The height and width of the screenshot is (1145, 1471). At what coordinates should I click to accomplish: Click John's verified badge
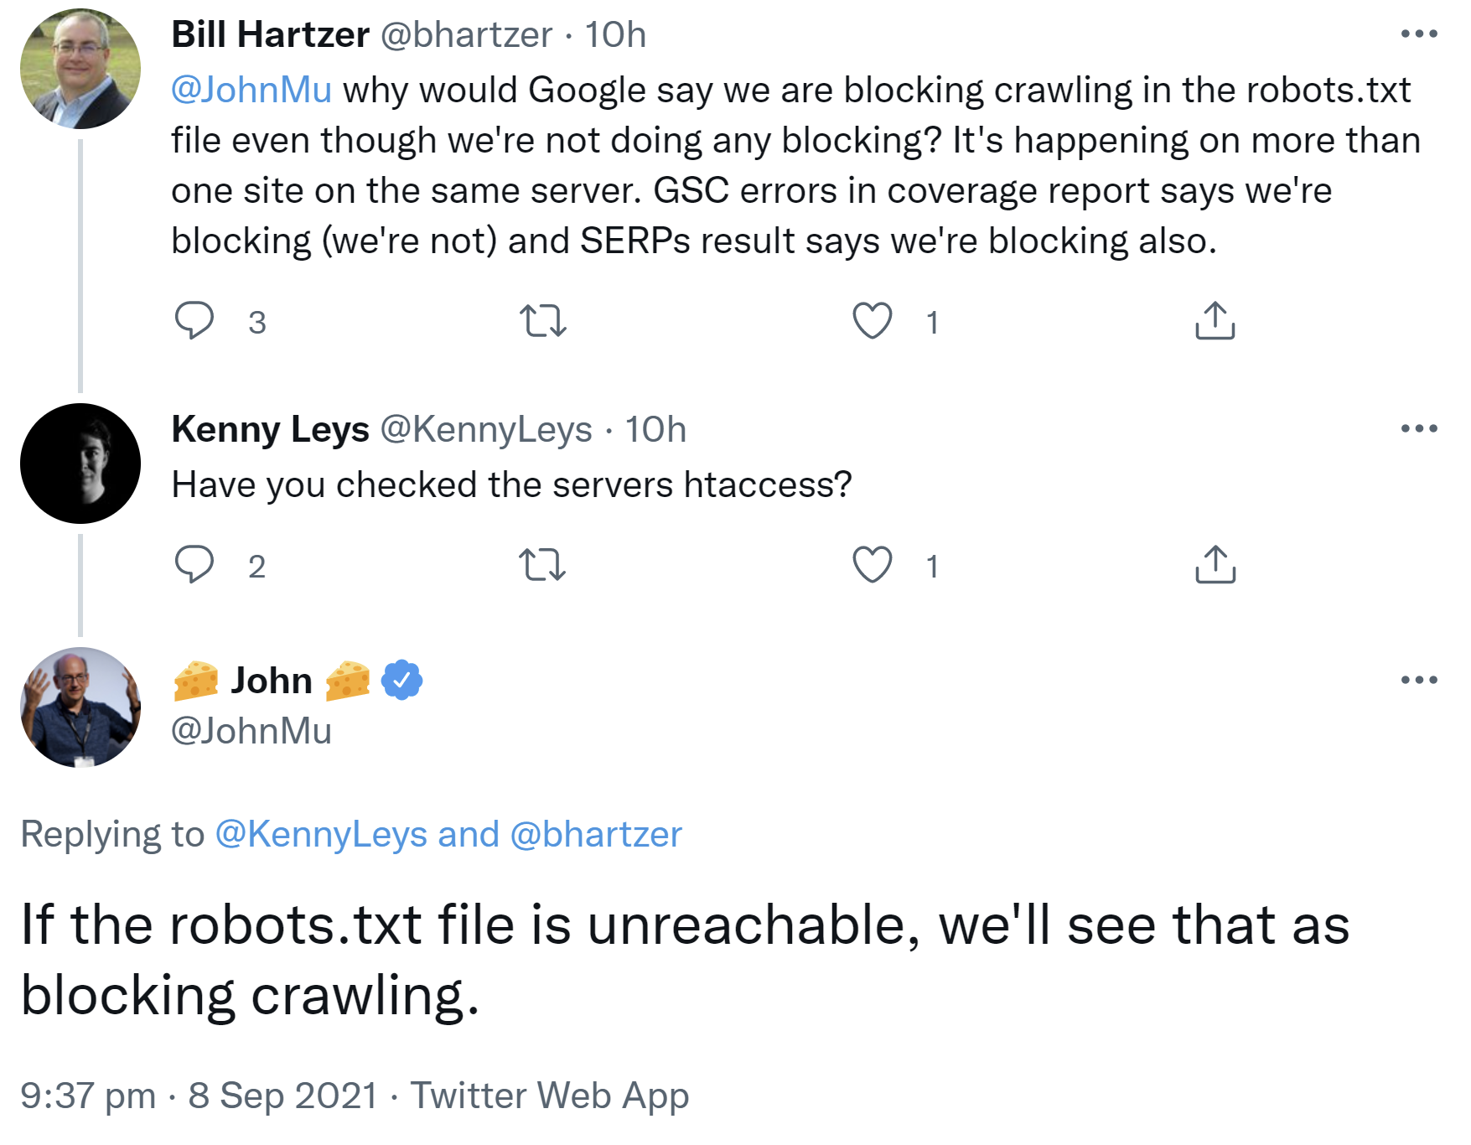pos(400,681)
